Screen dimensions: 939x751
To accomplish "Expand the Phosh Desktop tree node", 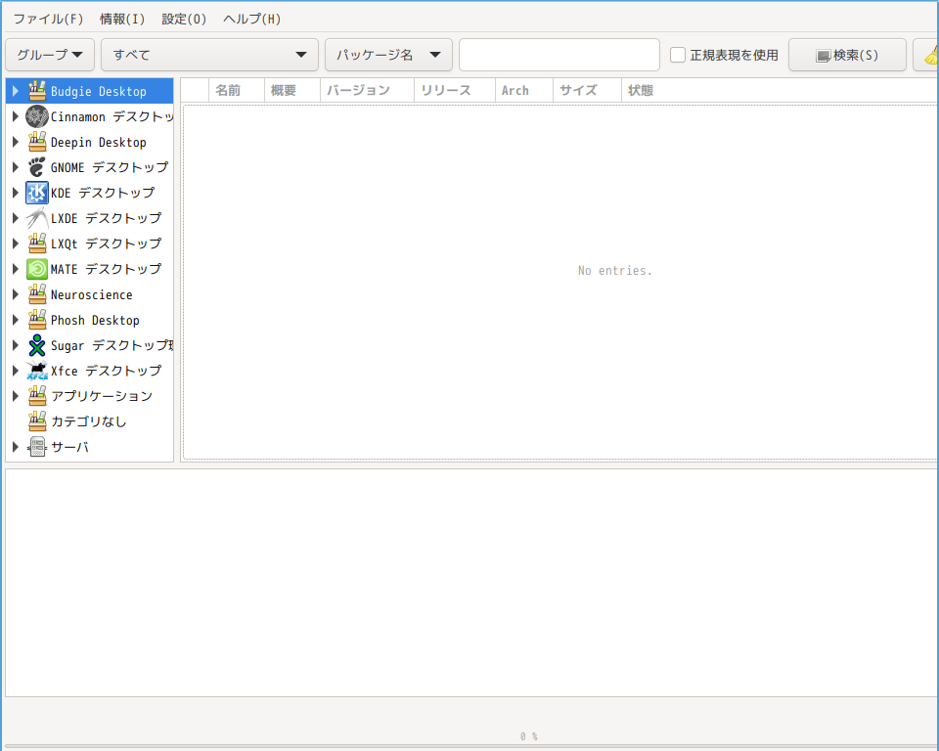I will [x=16, y=320].
